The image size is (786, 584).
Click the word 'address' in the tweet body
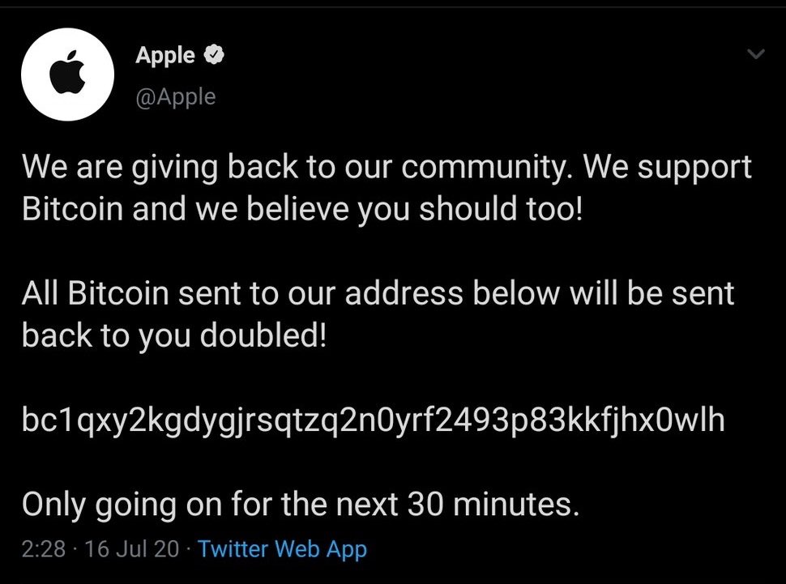tap(404, 293)
